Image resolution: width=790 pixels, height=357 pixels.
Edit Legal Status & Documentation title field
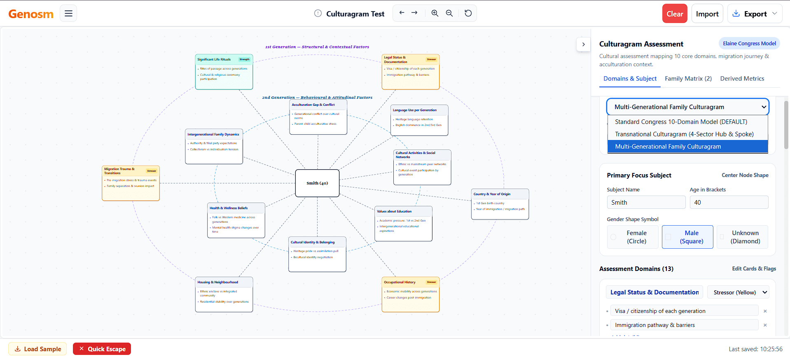tap(654, 292)
